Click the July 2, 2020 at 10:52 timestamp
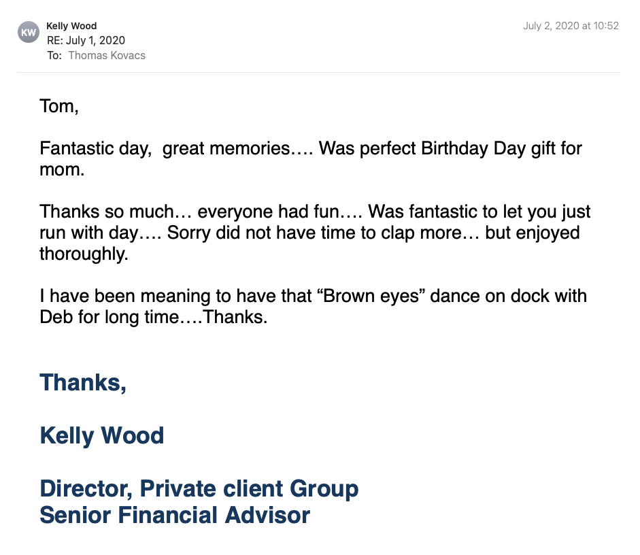 571,27
